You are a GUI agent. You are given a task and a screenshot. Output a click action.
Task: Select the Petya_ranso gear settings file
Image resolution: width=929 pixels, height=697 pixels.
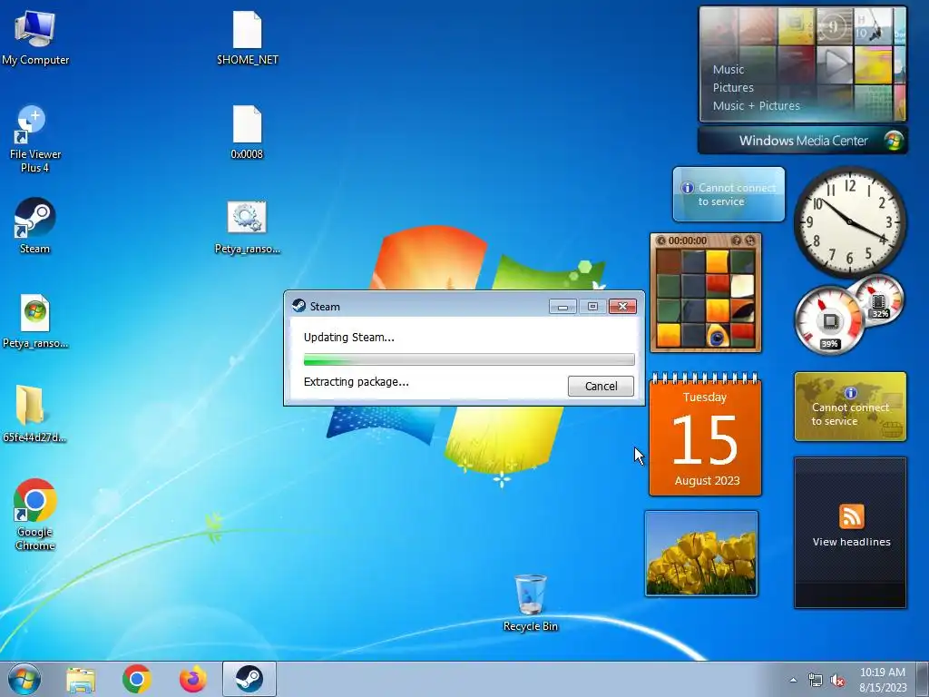point(247,228)
